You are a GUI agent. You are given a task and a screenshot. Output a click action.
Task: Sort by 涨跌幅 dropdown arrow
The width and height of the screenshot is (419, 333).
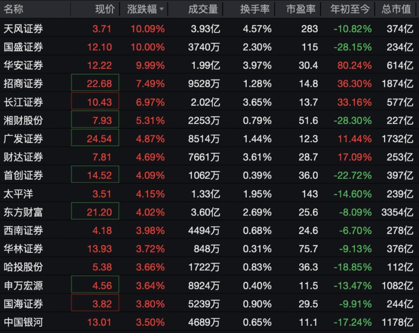tap(161, 9)
